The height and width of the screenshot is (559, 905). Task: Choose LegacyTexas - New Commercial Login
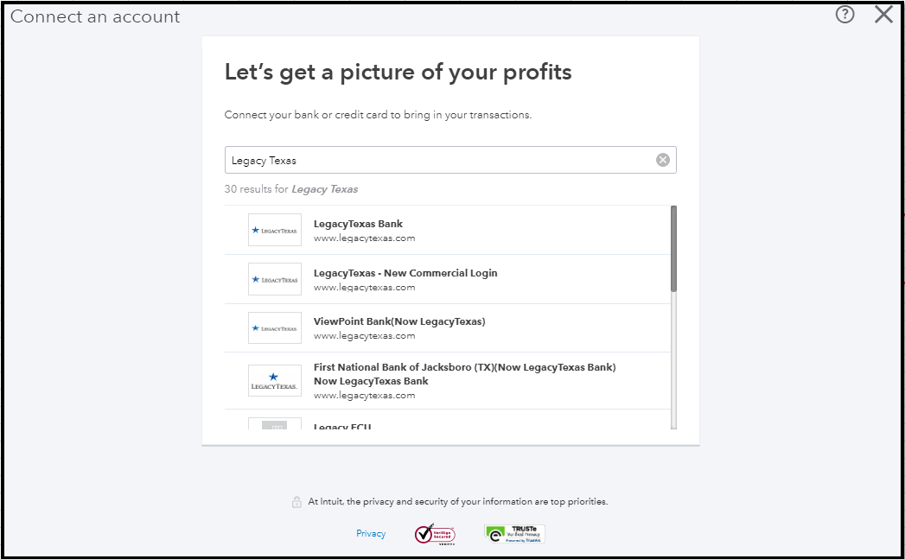tap(405, 273)
